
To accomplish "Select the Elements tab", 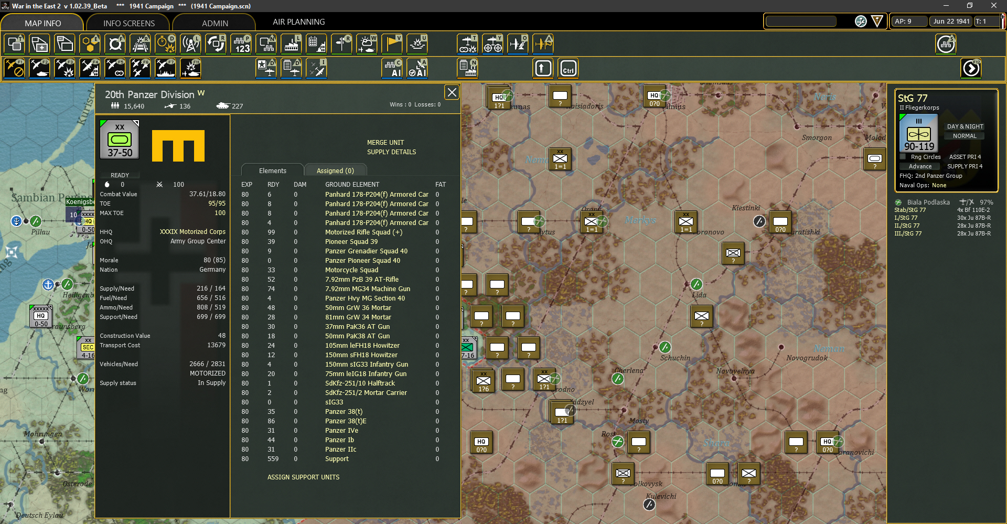I will pyautogui.click(x=272, y=170).
